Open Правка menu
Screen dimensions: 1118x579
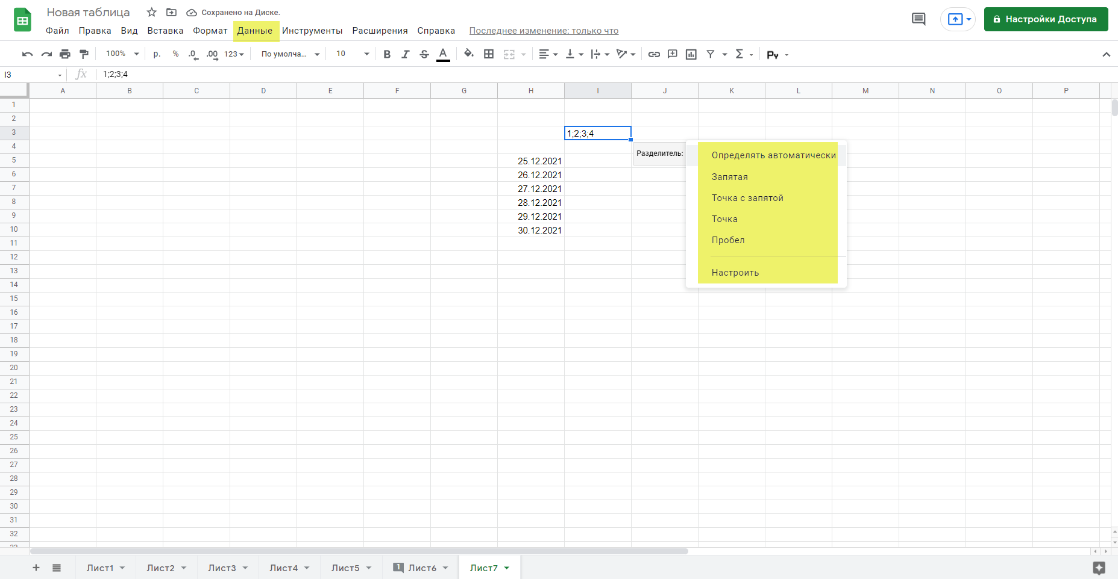[x=95, y=31]
